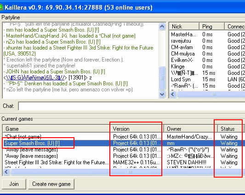Click the partyline scroll down arrow
Viewport: 245px width, 195px height.
coord(162,95)
